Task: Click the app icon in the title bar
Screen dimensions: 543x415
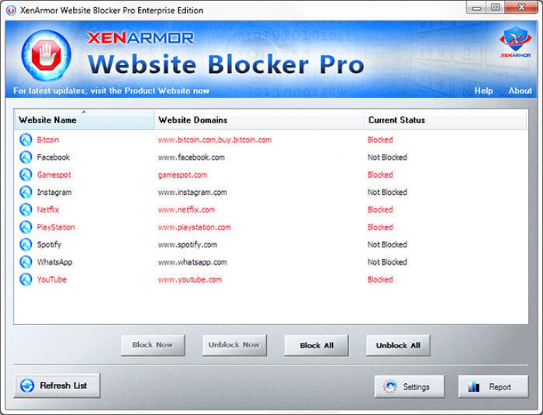Action: 11,11
